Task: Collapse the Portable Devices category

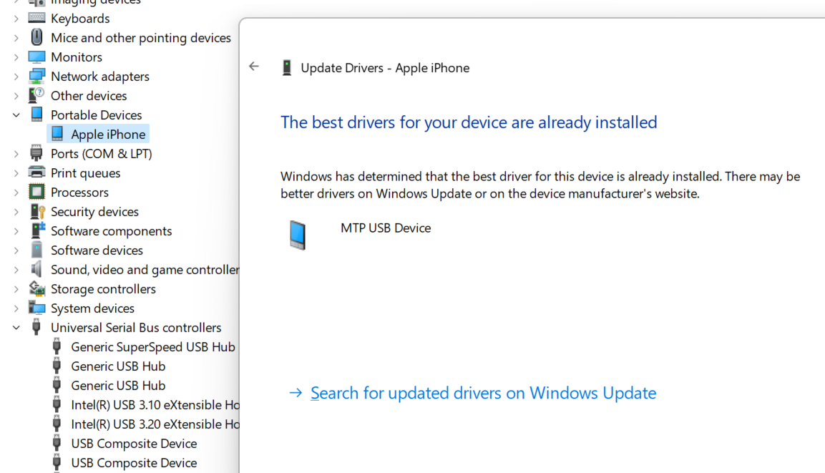Action: [16, 114]
